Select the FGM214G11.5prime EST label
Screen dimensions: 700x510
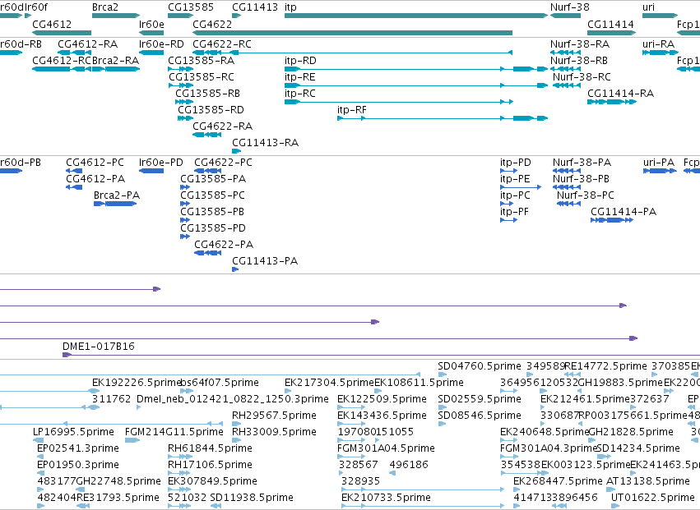point(174,432)
